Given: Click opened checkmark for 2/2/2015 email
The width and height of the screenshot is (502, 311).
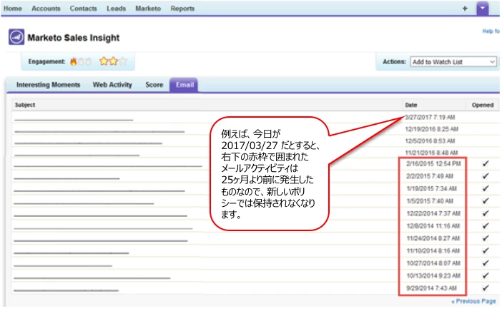Looking at the screenshot, I should [x=486, y=176].
